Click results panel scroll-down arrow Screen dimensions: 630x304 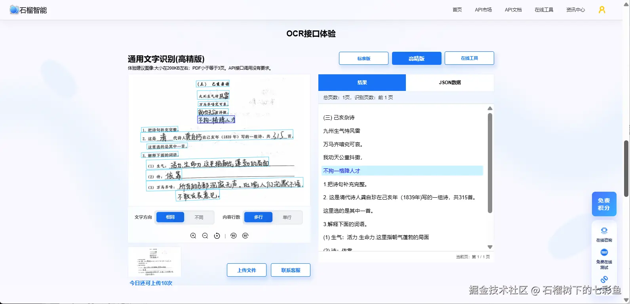tap(490, 247)
